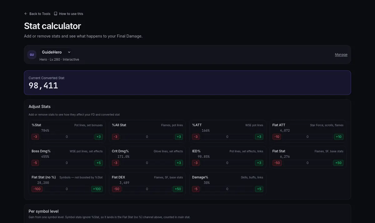Focus the Flat DEX adjustment input
Screen dimensions: 375x223
(x=147, y=189)
